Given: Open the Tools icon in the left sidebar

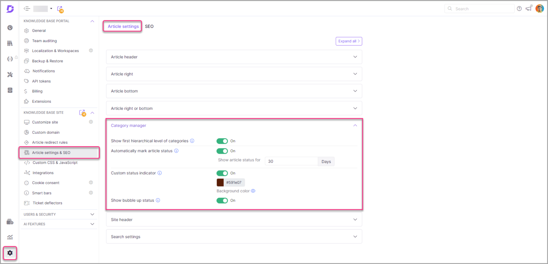Looking at the screenshot, I should (x=10, y=75).
